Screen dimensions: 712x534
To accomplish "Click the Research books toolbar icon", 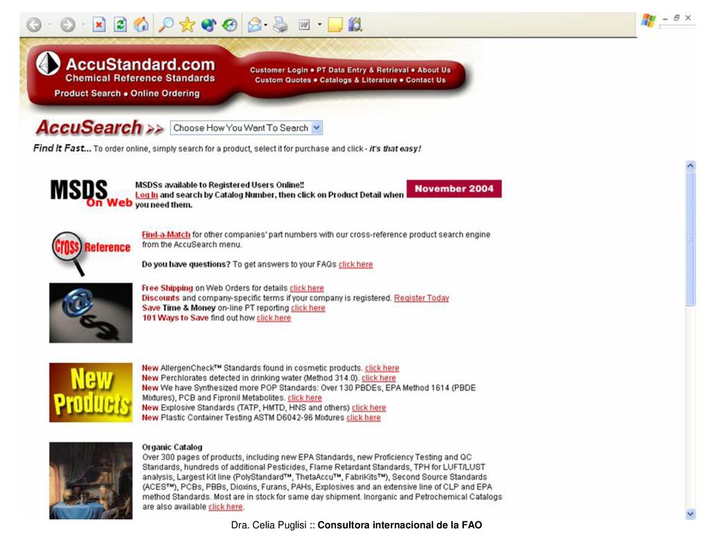I will (x=355, y=24).
